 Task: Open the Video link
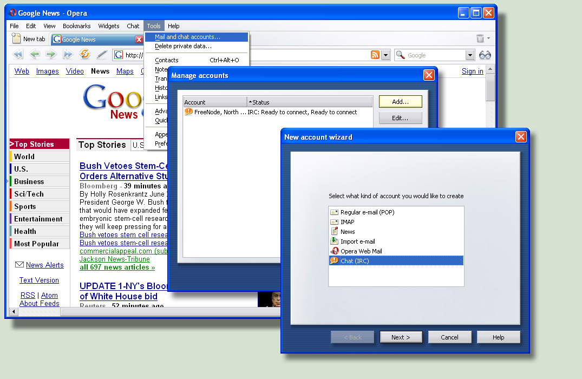pyautogui.click(x=75, y=71)
